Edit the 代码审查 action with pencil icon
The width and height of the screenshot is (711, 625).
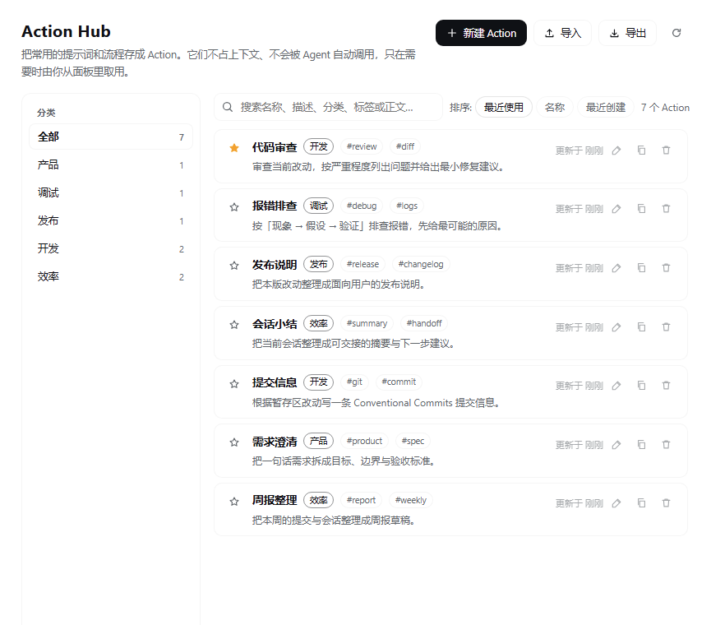click(616, 150)
